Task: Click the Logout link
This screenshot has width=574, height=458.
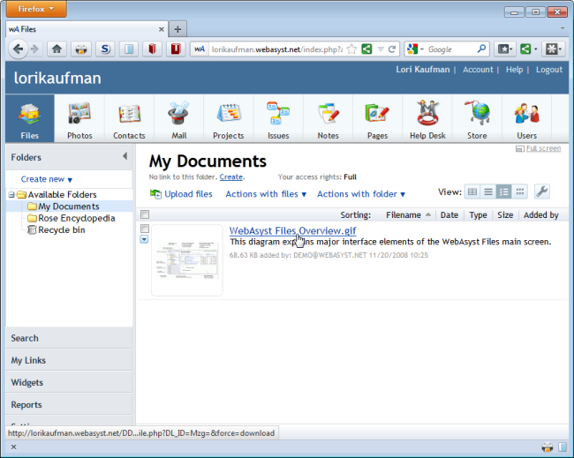Action: [549, 70]
